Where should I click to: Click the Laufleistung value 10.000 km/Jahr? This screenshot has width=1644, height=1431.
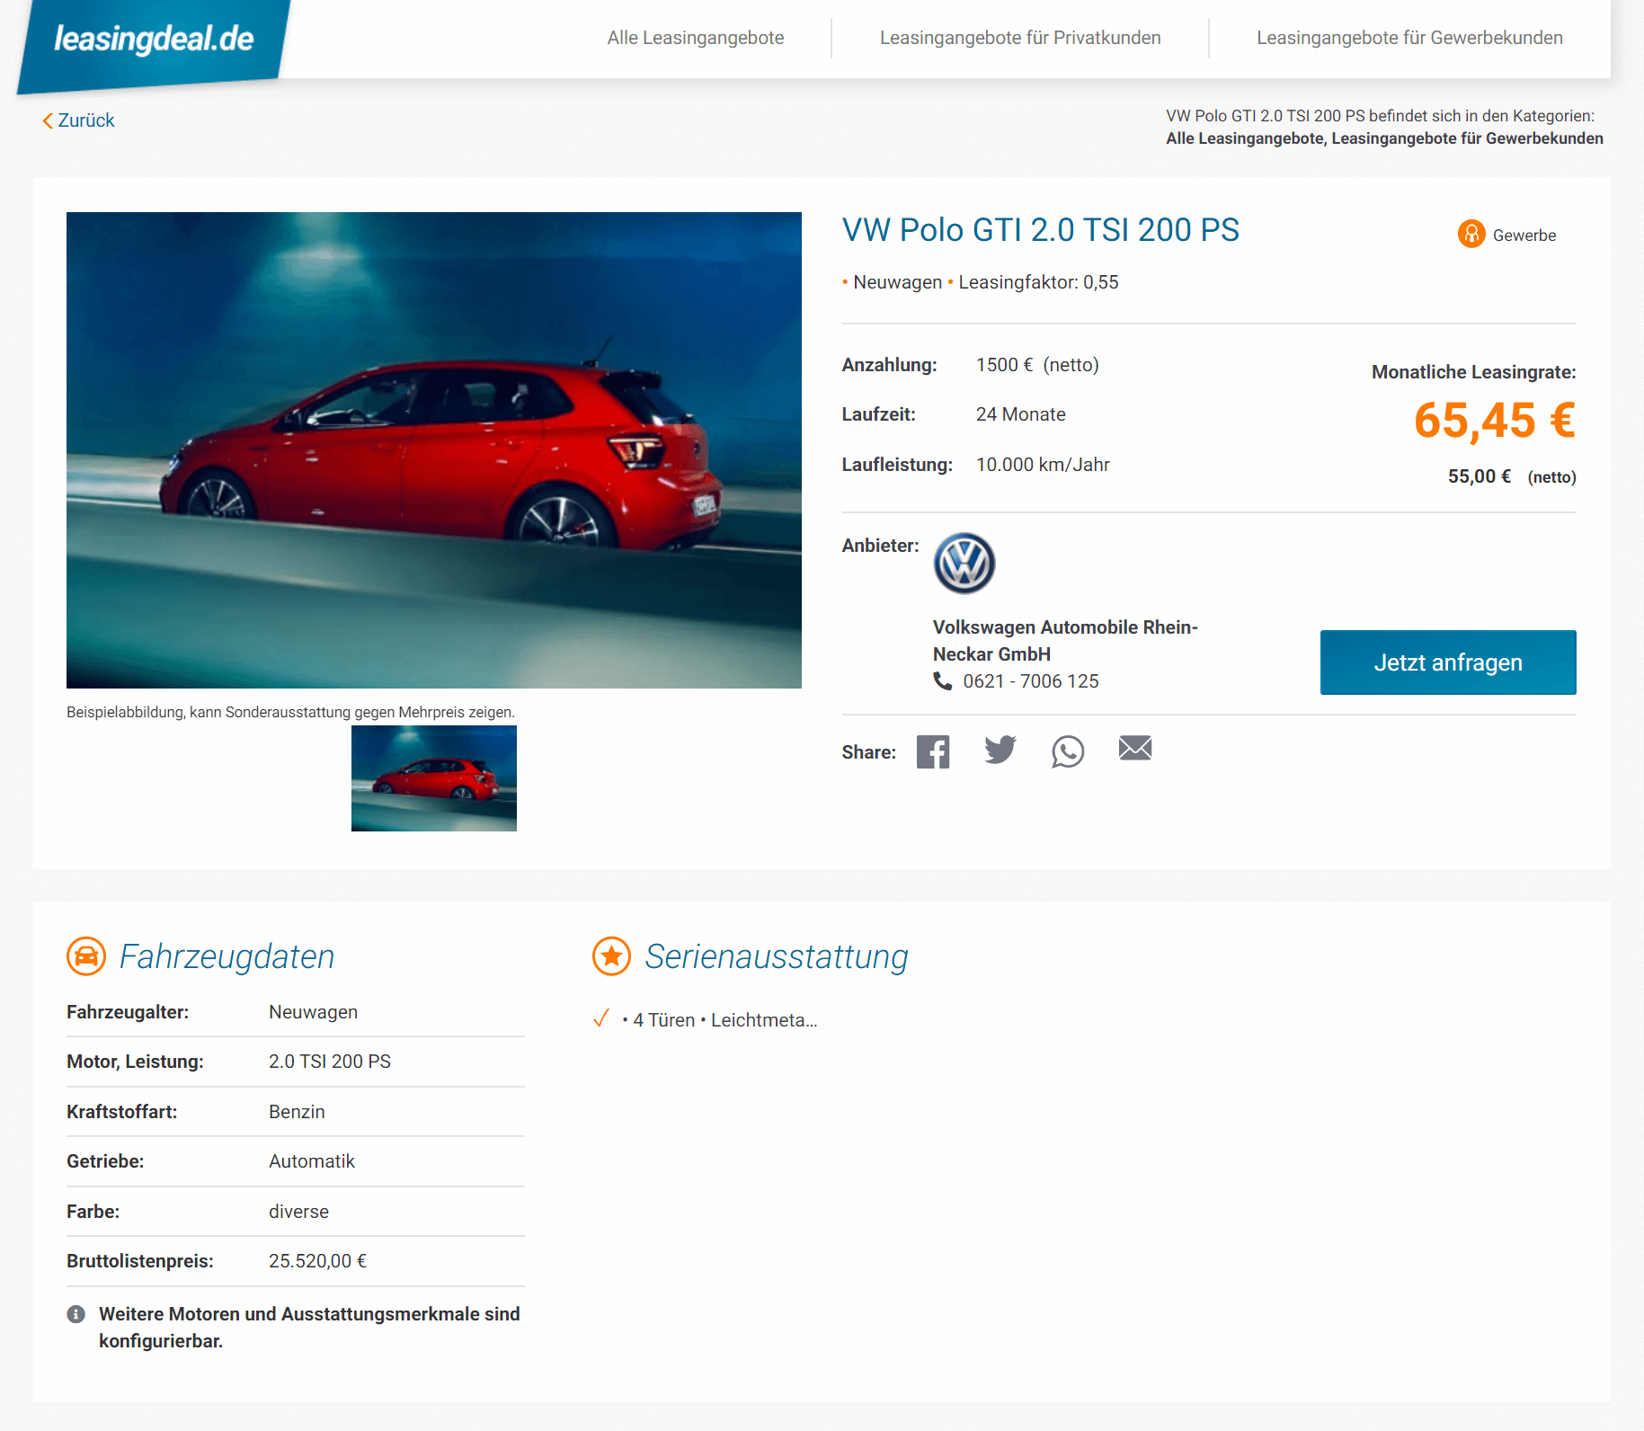(1043, 465)
